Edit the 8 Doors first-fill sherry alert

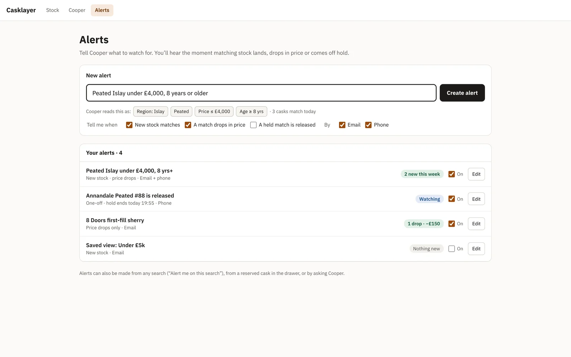click(x=476, y=224)
